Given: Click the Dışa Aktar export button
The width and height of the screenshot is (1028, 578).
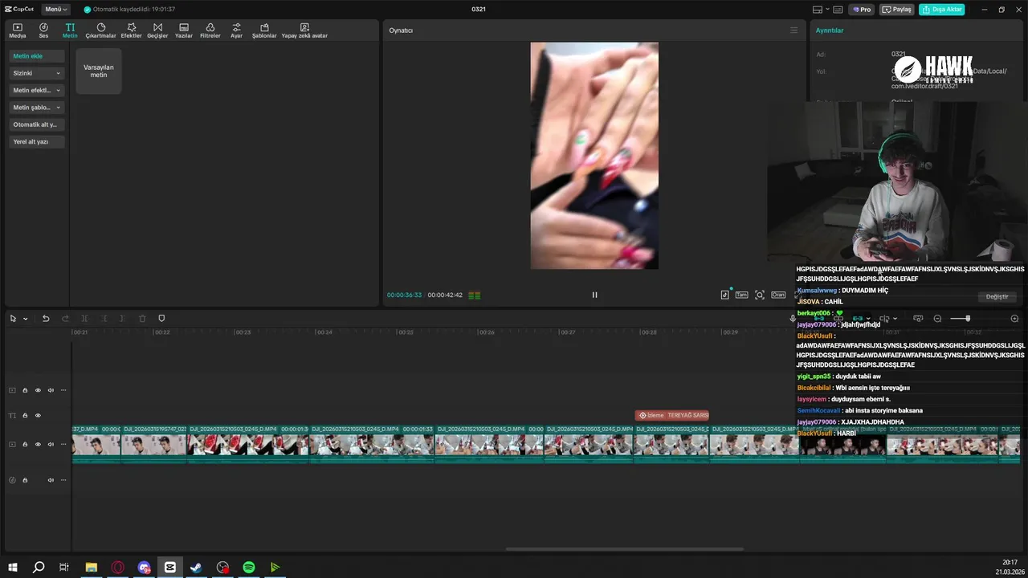Looking at the screenshot, I should (942, 10).
